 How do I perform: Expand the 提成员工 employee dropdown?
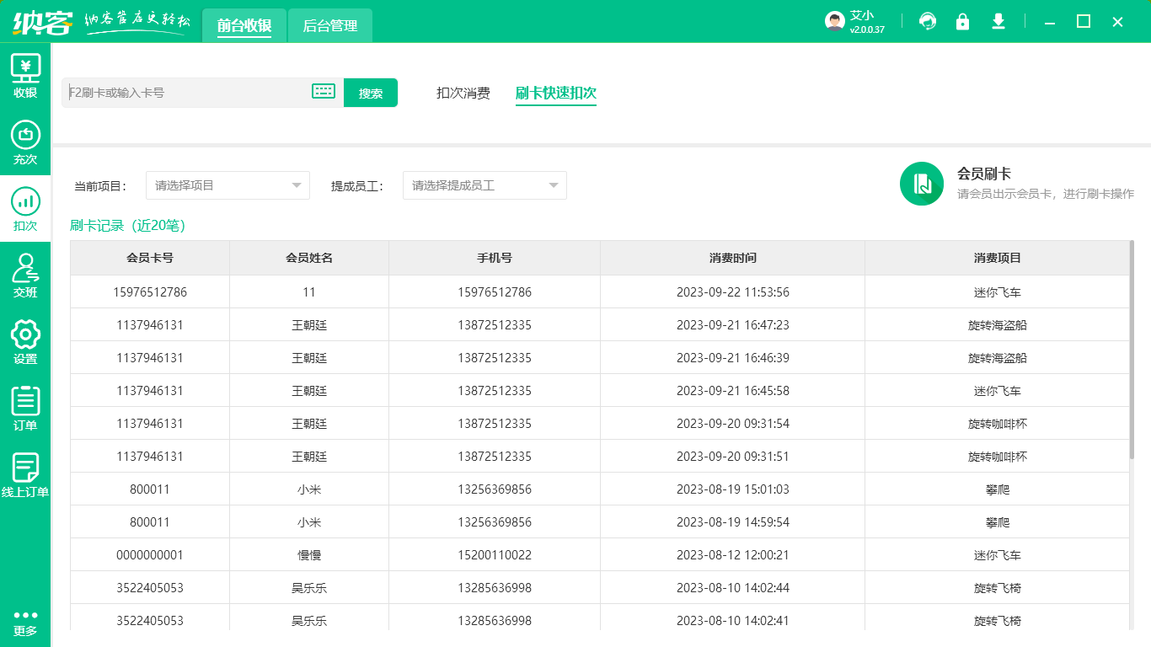click(484, 185)
